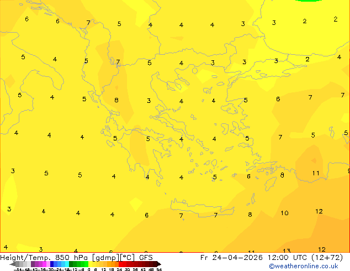Select the cyan legend swatch
Image resolution: width=350 pixels, height=271 pixels.
[x=67, y=264]
